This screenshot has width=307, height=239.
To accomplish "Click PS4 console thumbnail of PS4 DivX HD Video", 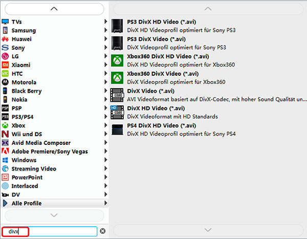I will click(117, 129).
